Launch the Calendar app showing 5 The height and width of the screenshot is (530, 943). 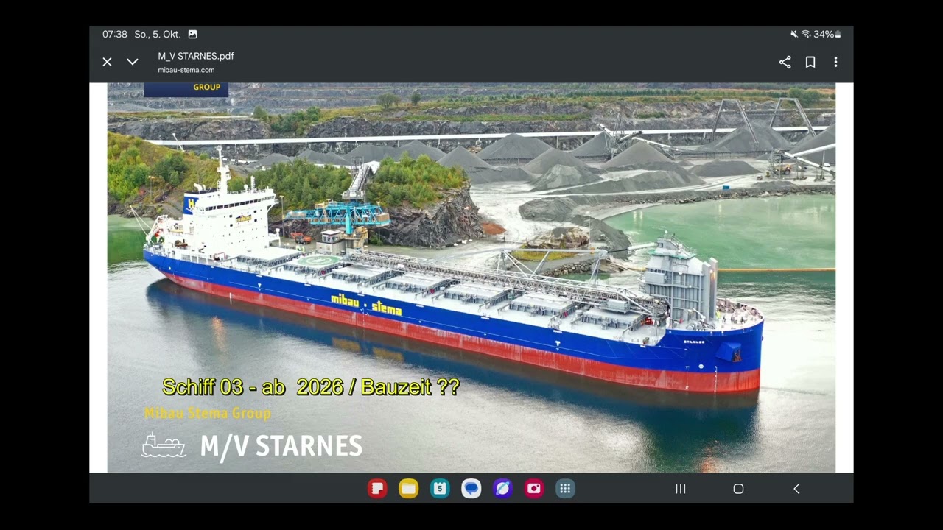(x=440, y=488)
